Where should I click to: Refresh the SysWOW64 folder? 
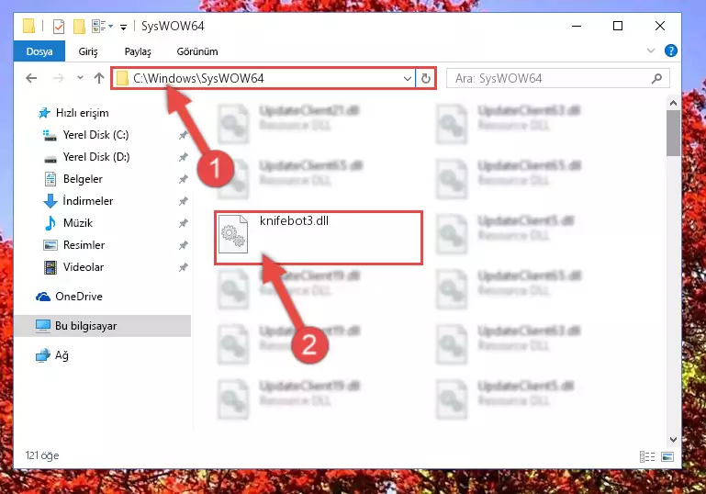pos(425,78)
